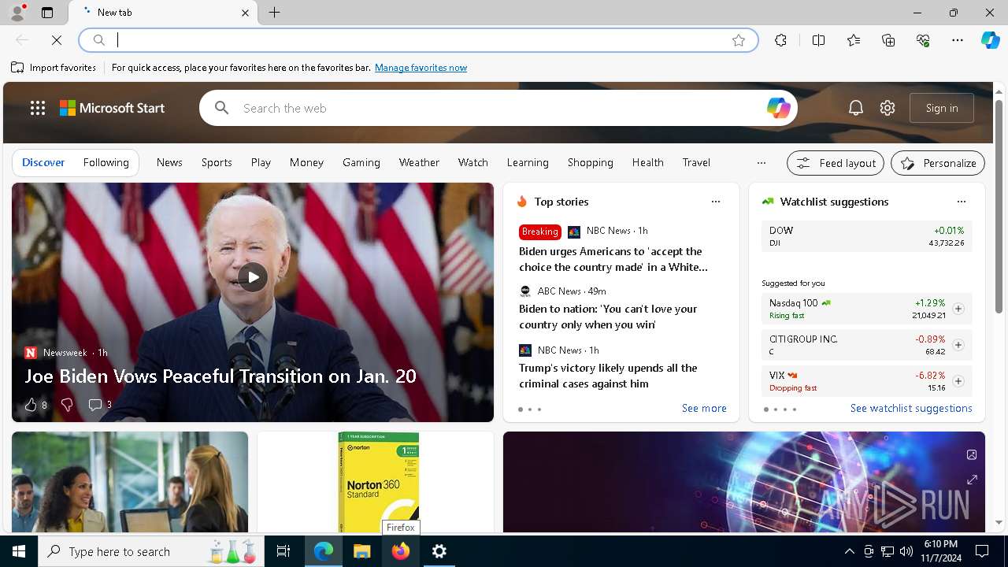This screenshot has width=1008, height=567.
Task: Open the Action Center notifications
Action: click(982, 551)
